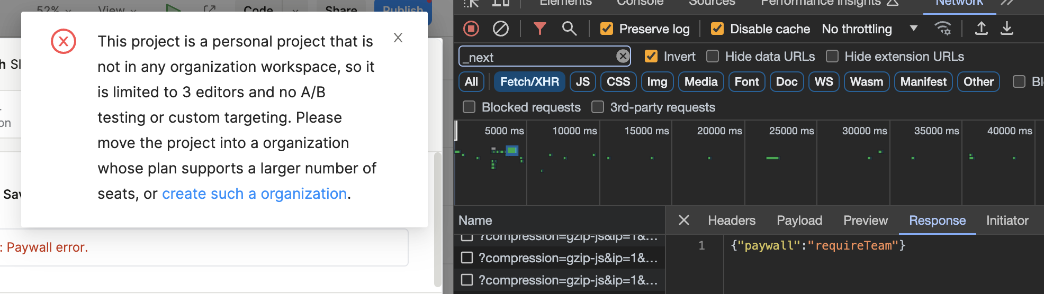Viewport: 1044px width, 294px height.
Task: Open the Preview tab
Action: pyautogui.click(x=865, y=221)
